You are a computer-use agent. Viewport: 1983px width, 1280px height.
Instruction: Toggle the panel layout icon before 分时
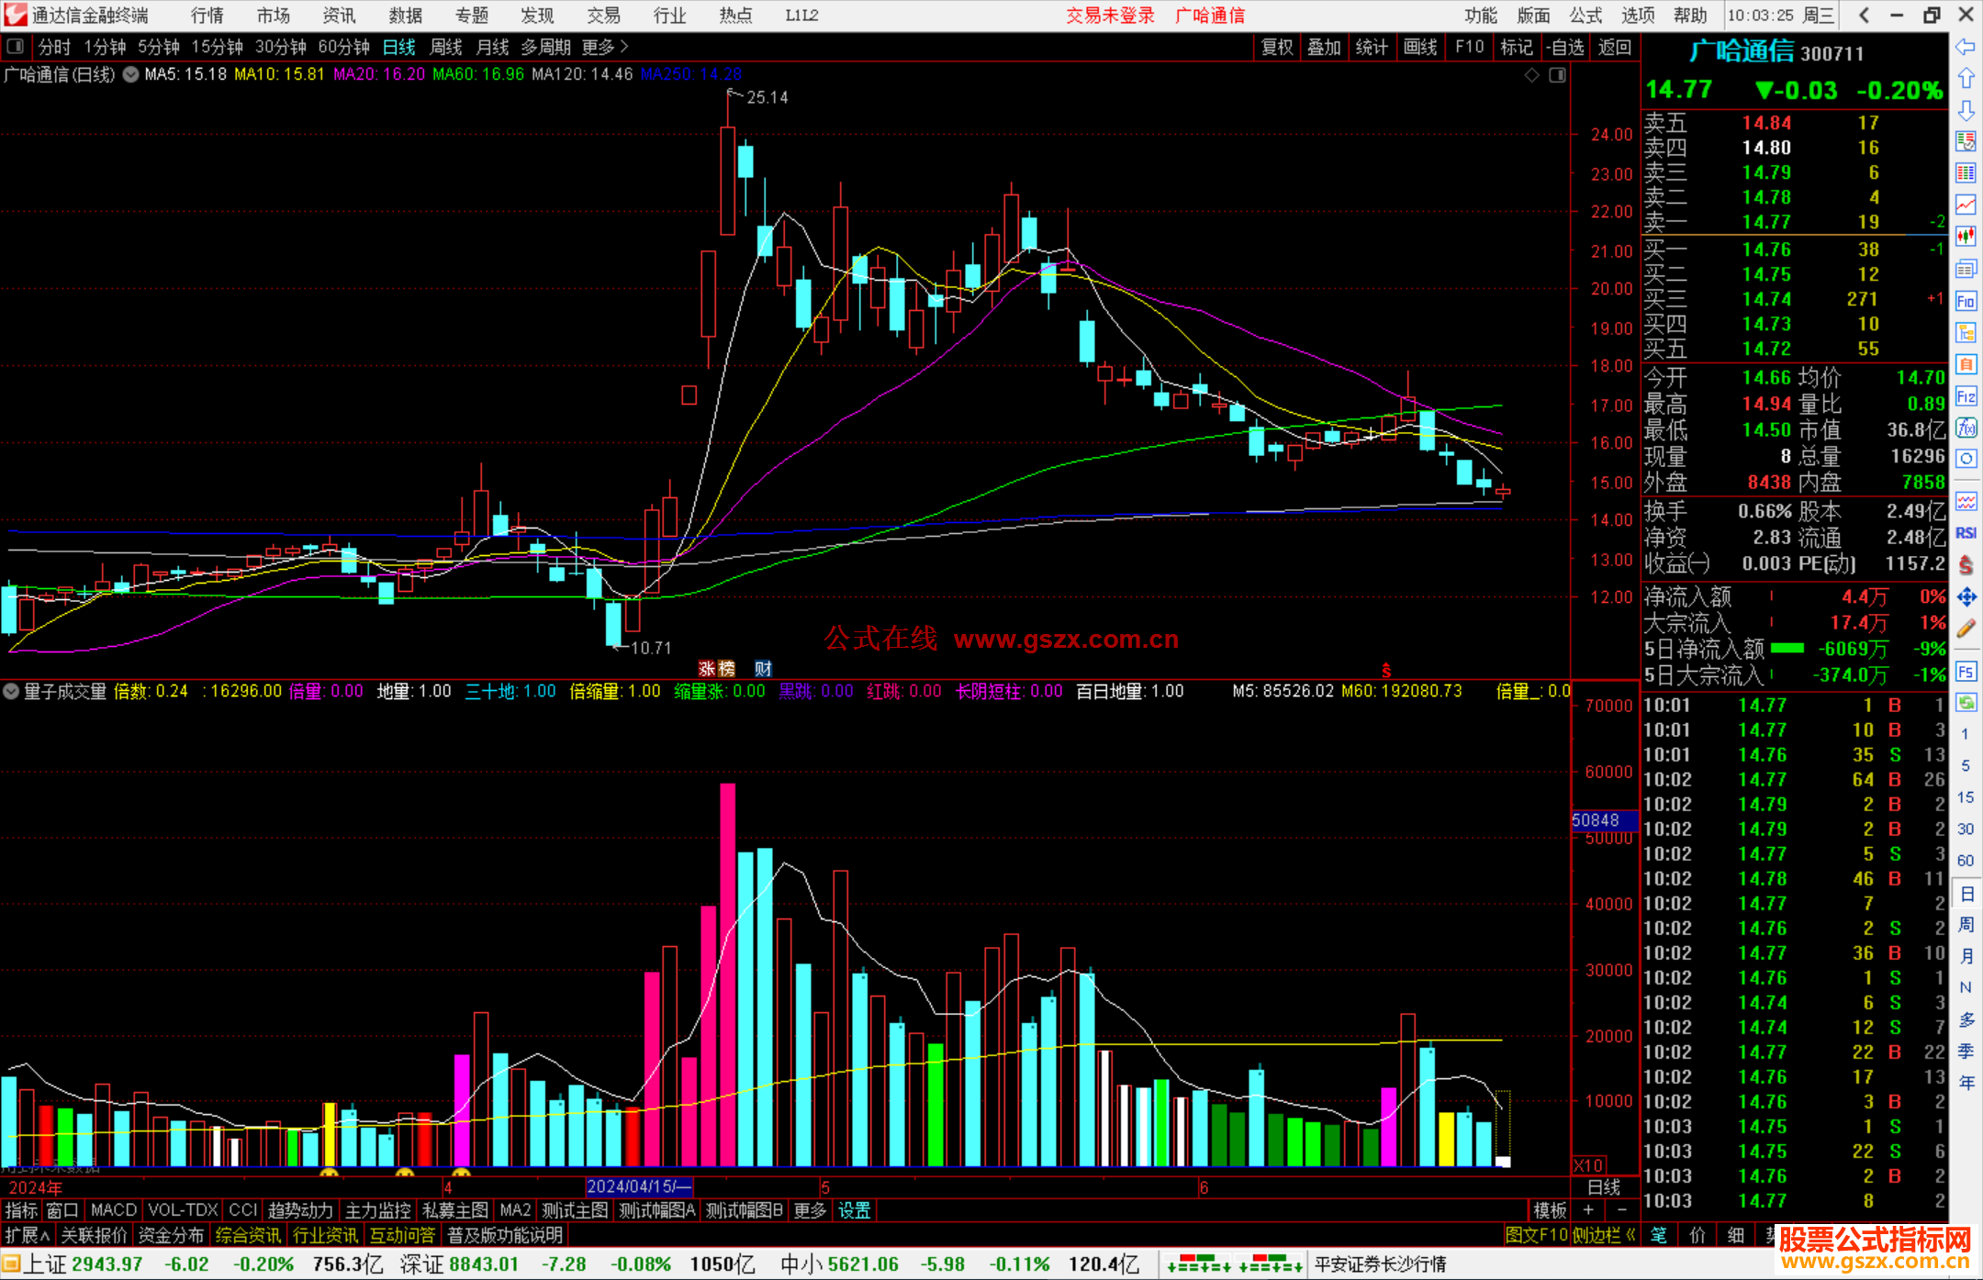16,47
